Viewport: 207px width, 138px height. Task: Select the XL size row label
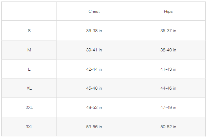pyautogui.click(x=29, y=88)
